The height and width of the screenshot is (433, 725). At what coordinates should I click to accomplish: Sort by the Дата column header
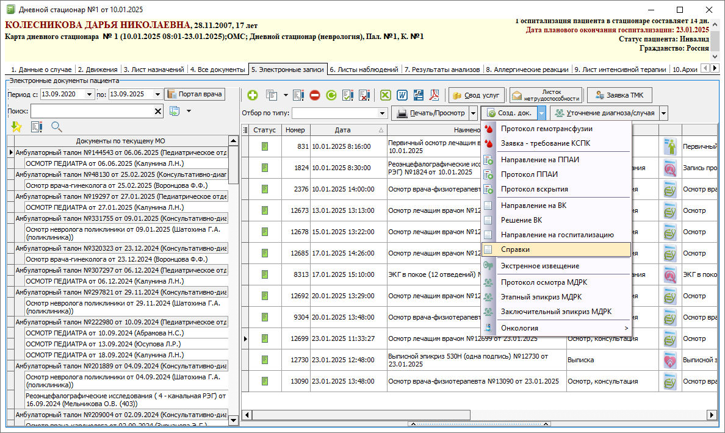pyautogui.click(x=348, y=131)
